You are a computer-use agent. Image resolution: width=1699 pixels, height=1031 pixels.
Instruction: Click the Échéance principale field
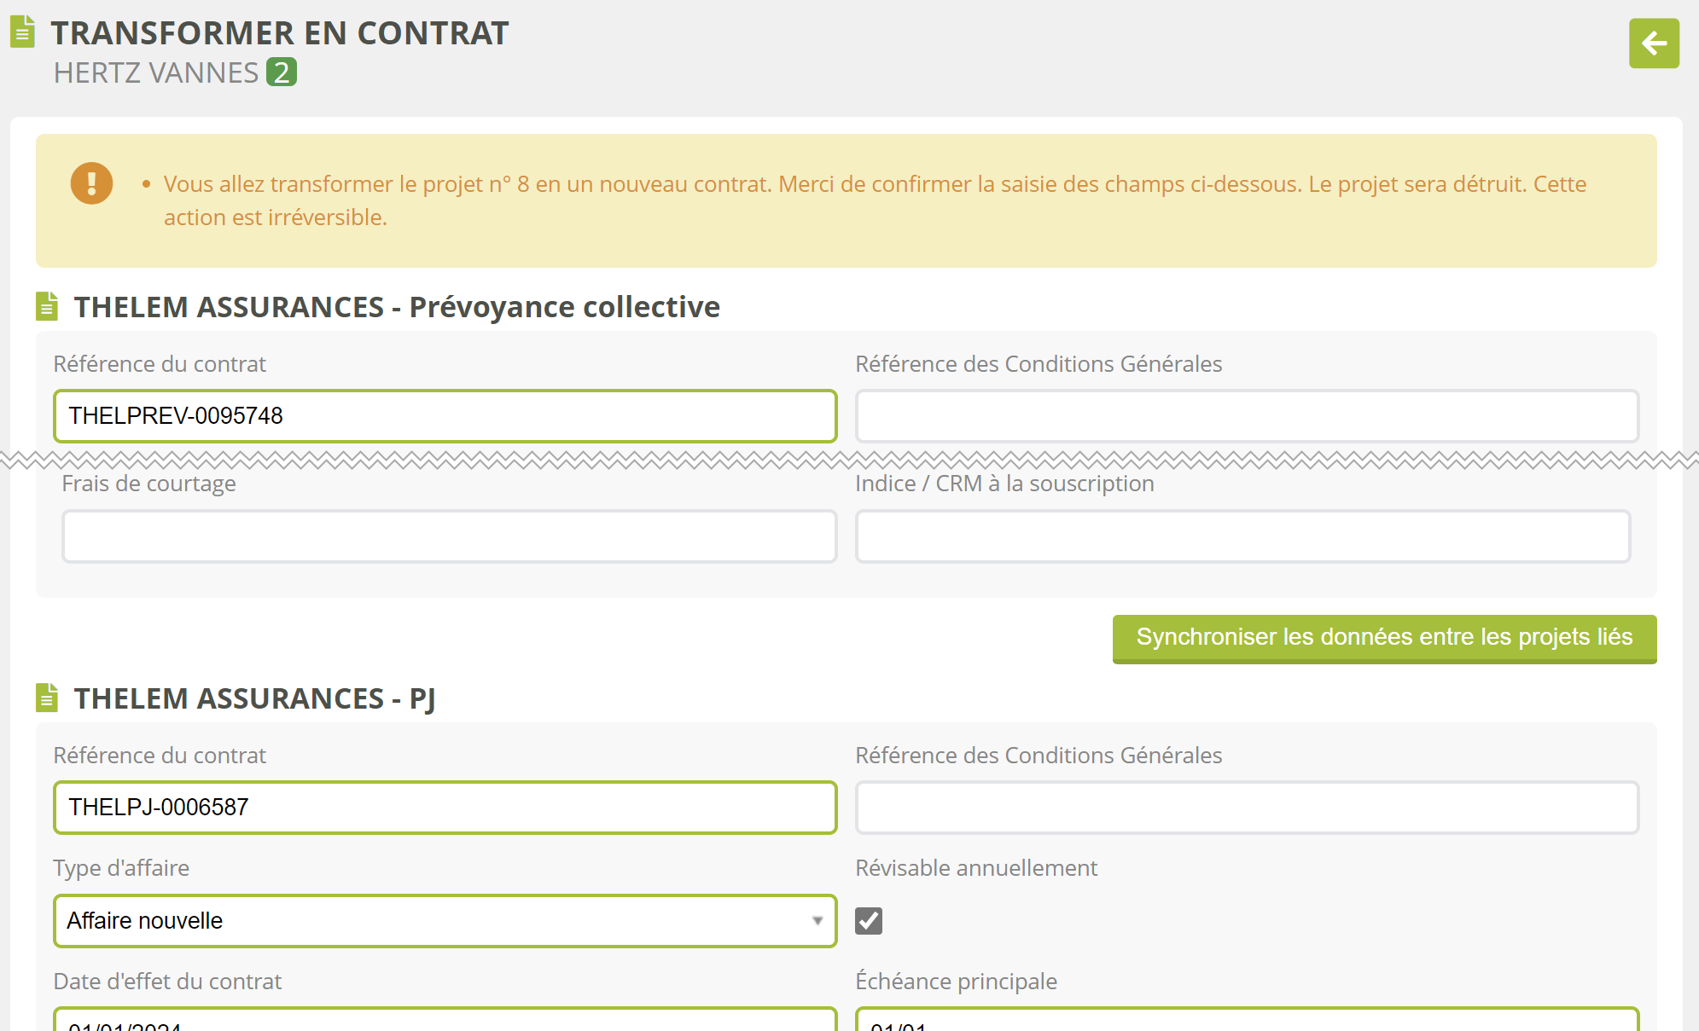click(x=1246, y=1022)
